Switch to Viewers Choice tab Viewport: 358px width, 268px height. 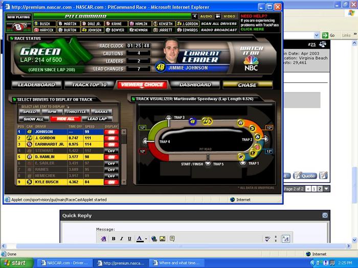click(x=142, y=85)
